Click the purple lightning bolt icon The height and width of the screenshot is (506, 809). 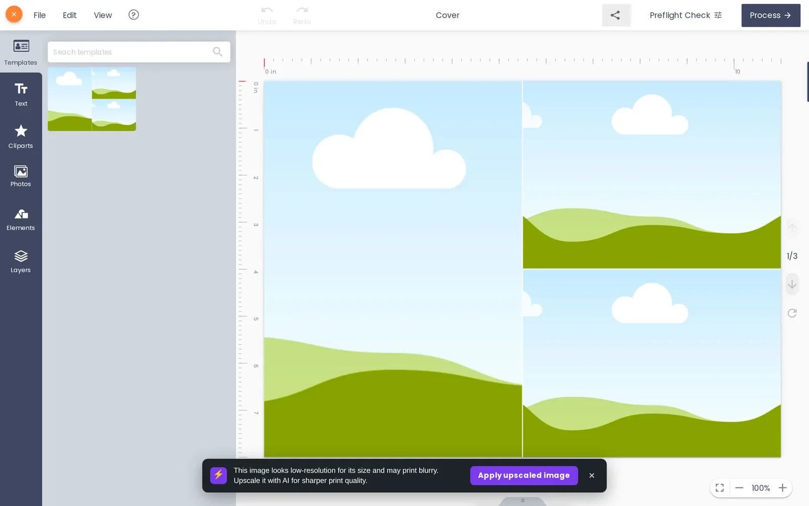[218, 475]
